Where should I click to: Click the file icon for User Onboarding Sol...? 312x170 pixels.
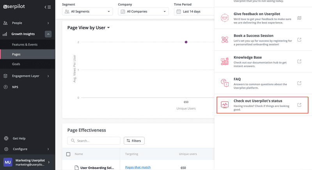click(x=76, y=168)
